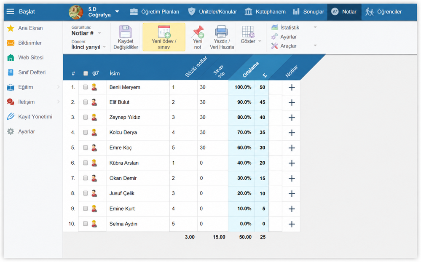Click Zeynep Yıldız's Sınav score cell
421x262 pixels.
213,117
